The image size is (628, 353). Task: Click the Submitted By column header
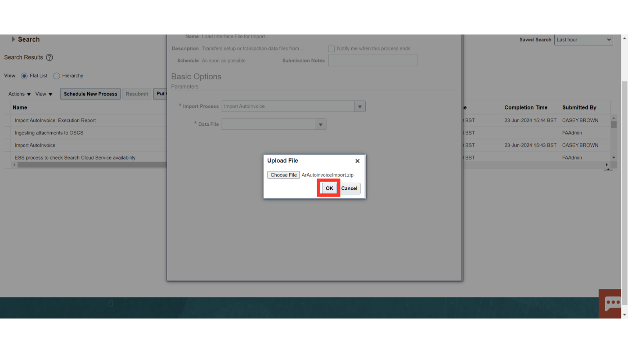[579, 107]
